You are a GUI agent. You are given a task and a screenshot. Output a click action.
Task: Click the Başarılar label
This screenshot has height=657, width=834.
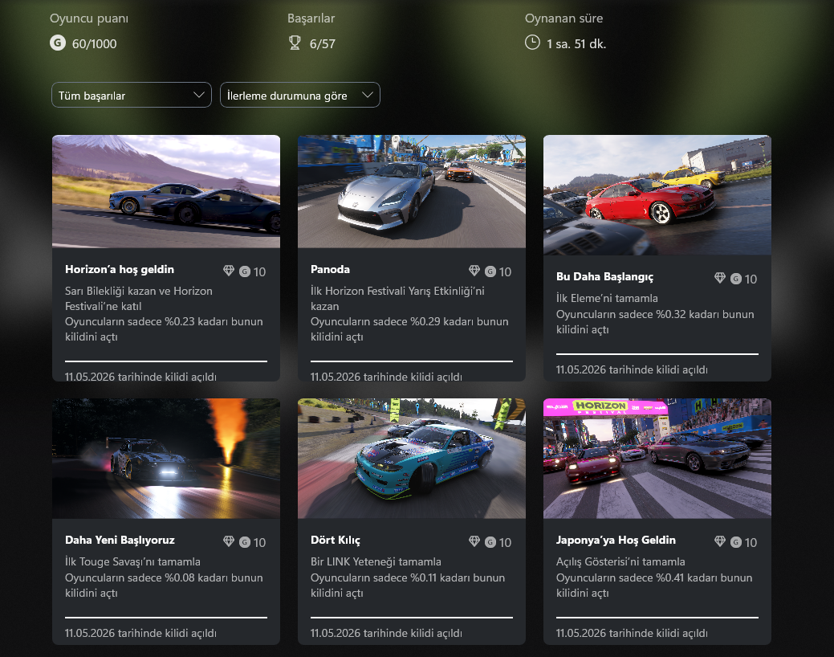pos(311,18)
